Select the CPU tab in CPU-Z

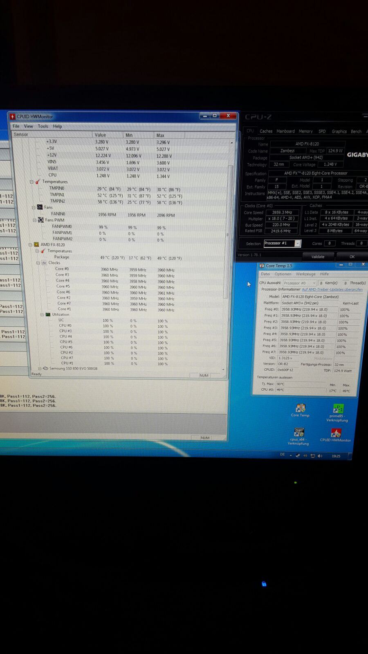click(x=250, y=131)
